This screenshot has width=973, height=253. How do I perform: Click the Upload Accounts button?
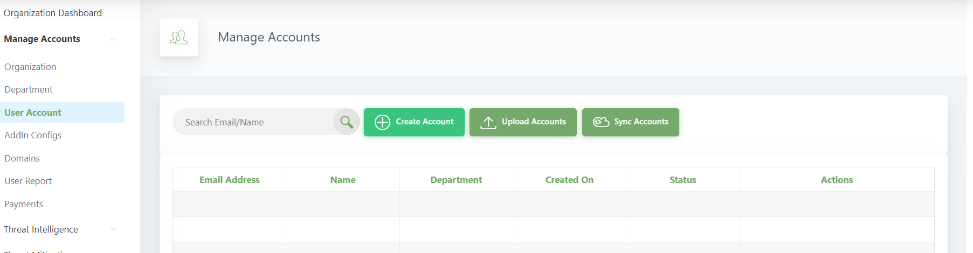[x=523, y=122]
